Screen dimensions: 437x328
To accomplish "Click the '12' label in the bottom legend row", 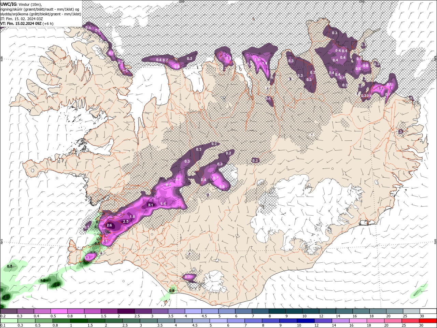I will (x=317, y=326).
